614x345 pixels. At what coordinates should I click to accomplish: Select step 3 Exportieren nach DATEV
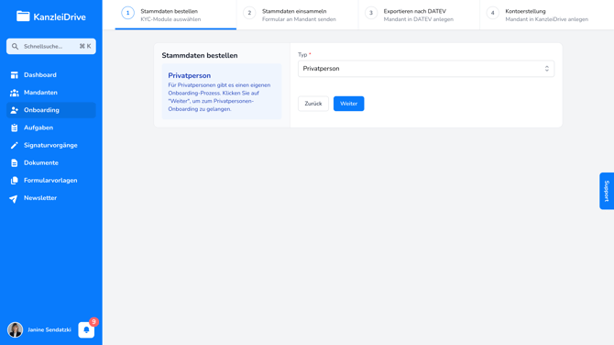point(419,15)
